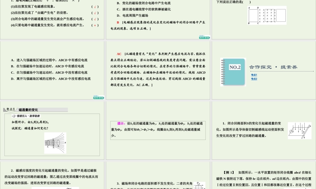Click the red answer 'AC' text
The width and height of the screenshot is (316, 189).
[x=119, y=54]
